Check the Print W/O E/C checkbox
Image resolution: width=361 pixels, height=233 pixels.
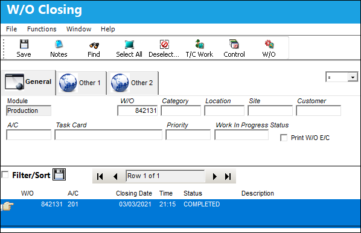click(284, 138)
